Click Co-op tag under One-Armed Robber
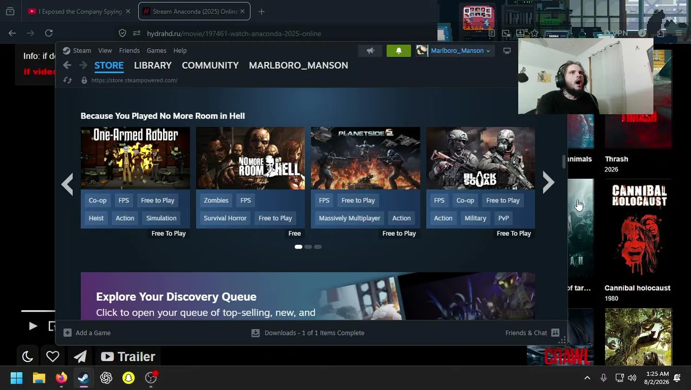Screen dimensions: 691x390 pyautogui.click(x=98, y=200)
